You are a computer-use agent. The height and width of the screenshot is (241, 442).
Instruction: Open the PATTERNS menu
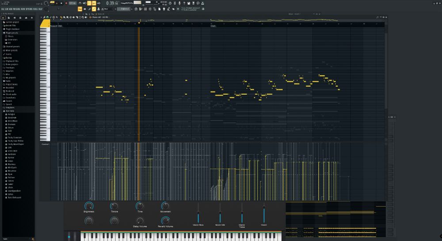tap(17, 9)
